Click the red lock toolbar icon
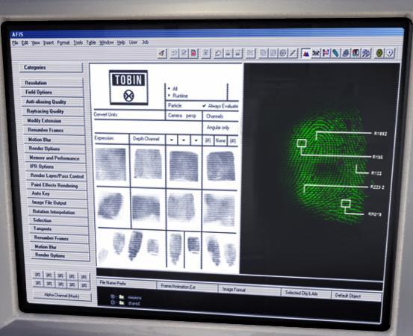 (x=194, y=53)
